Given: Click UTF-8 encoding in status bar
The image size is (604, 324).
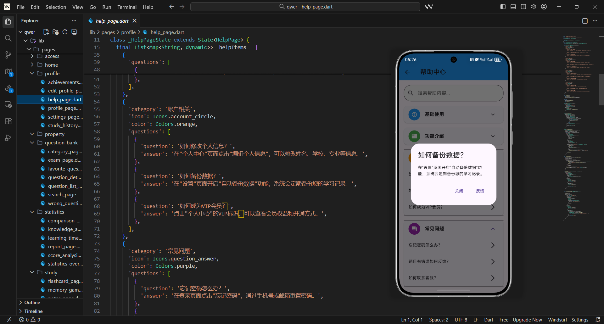Looking at the screenshot, I should click(461, 320).
